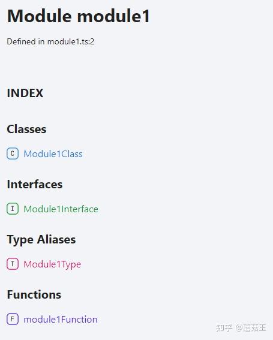Screen dimensions: 273x340
Task: Click the type alias icon marked T
Action: point(13,264)
